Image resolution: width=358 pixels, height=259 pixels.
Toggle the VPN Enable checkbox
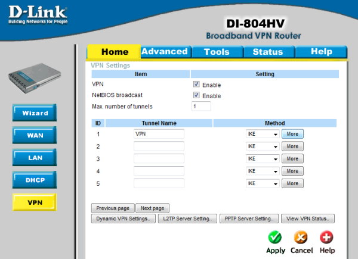(196, 84)
